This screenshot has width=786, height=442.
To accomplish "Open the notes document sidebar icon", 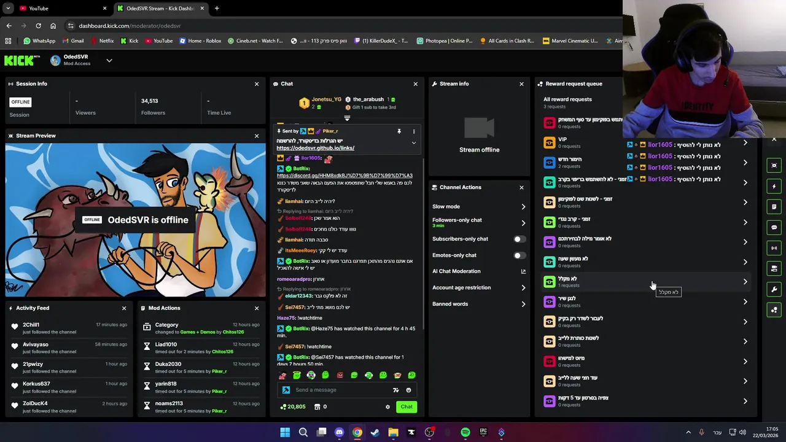I will (x=774, y=207).
